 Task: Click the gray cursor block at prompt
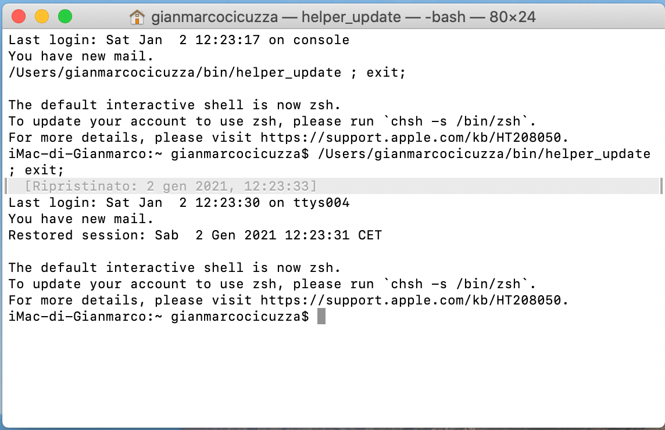pos(321,317)
